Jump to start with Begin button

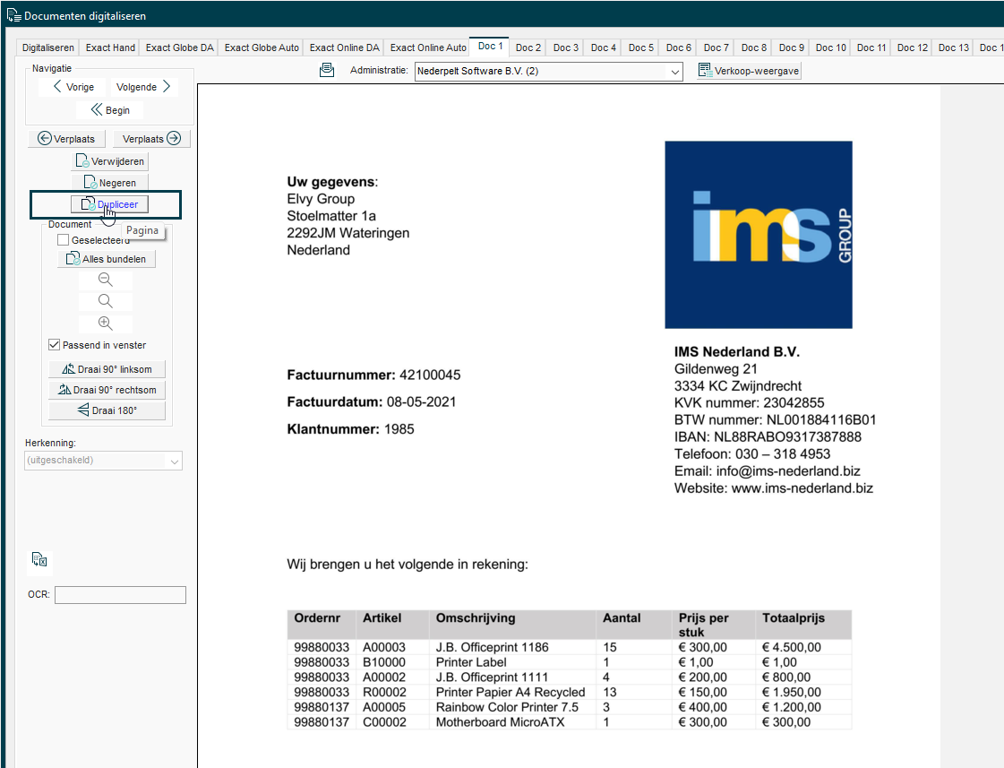click(x=109, y=110)
